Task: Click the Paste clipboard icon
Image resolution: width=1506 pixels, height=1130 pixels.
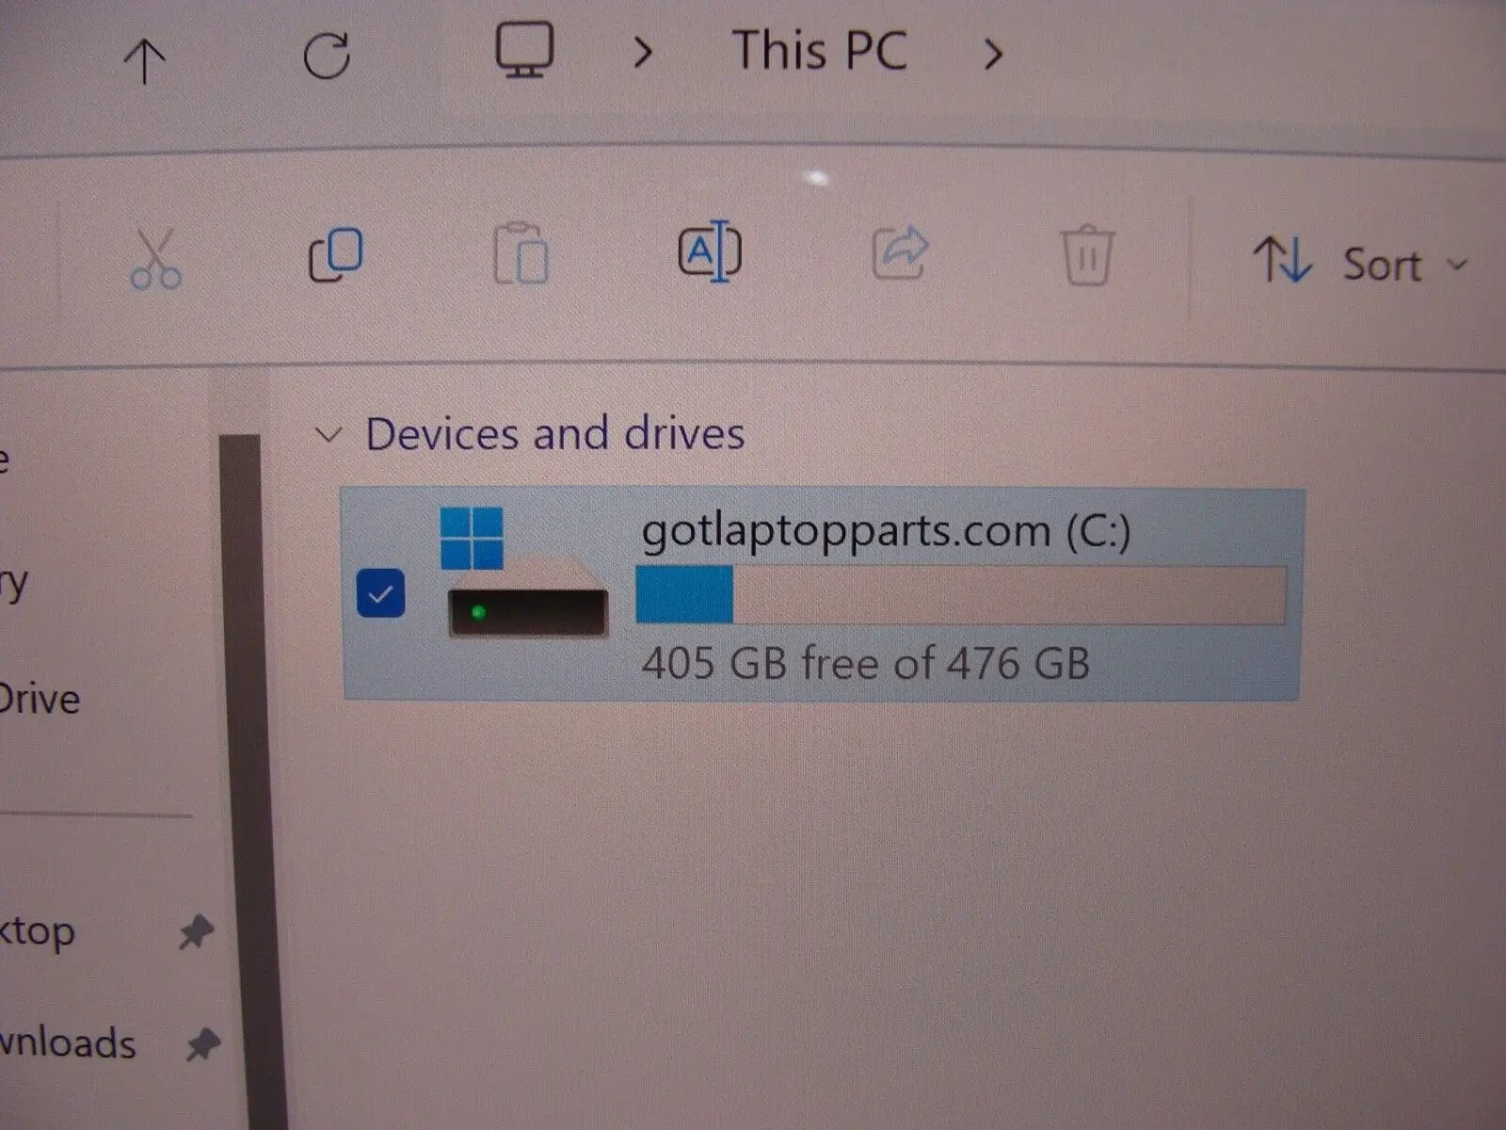Action: click(x=521, y=252)
